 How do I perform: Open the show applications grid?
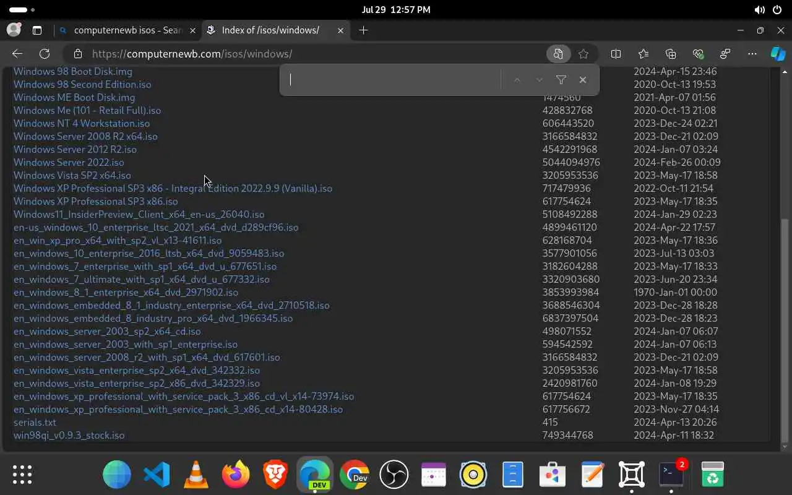[x=22, y=475]
